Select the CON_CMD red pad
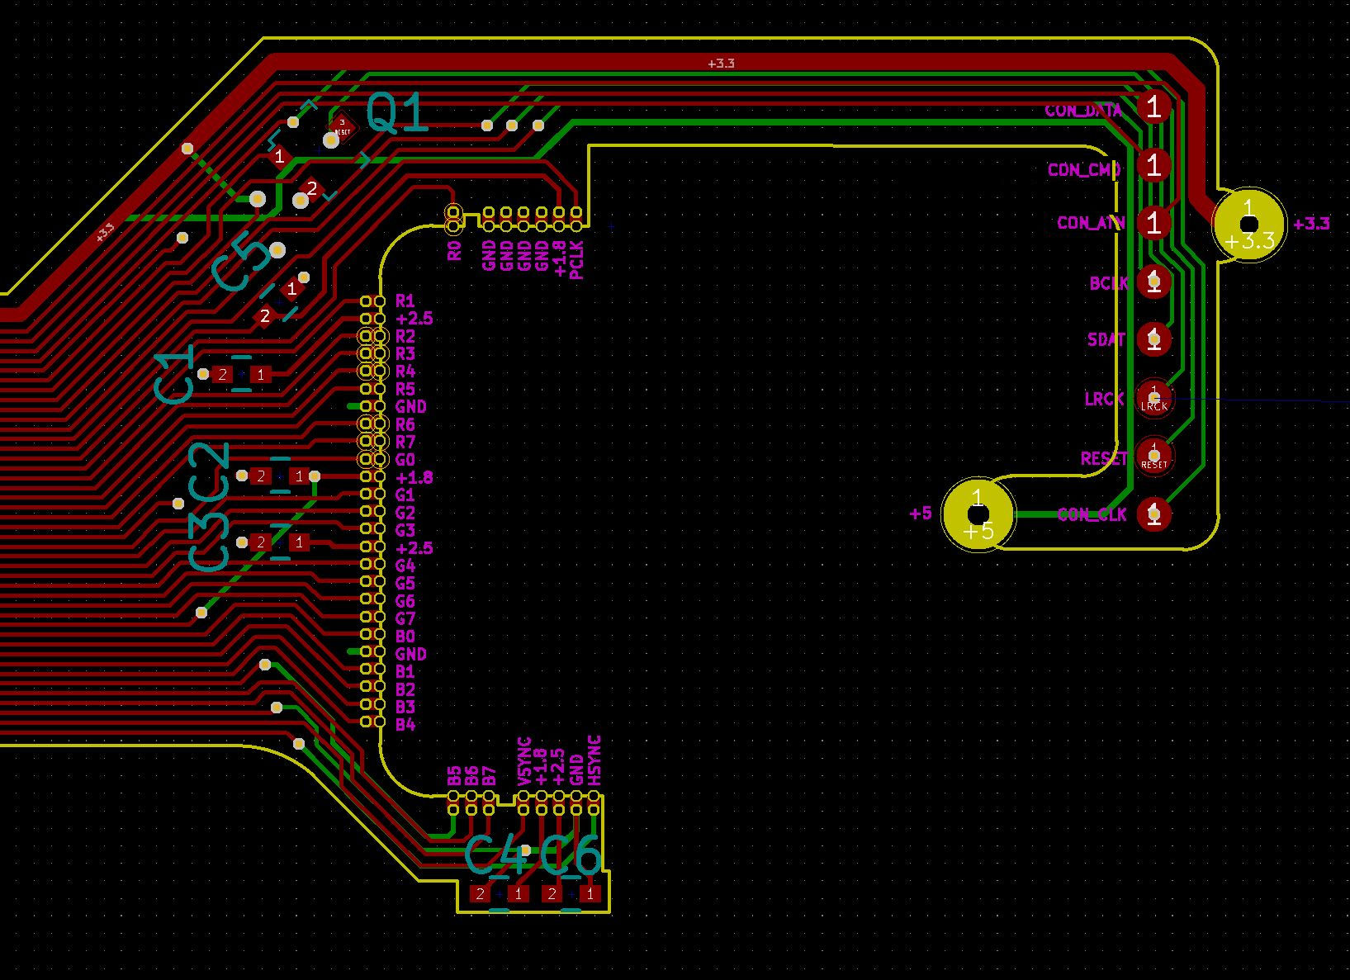The width and height of the screenshot is (1350, 980). click(1153, 165)
